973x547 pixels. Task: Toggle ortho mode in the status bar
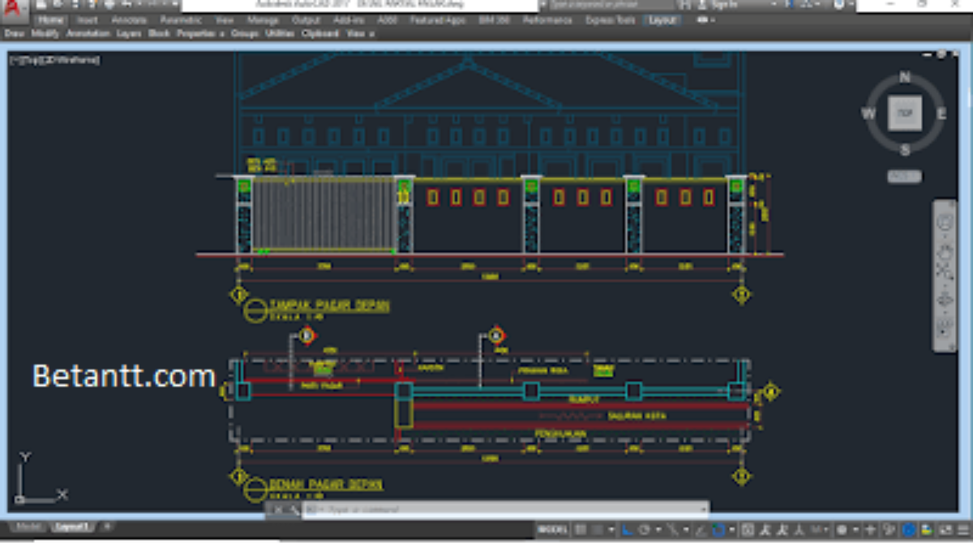pos(628,530)
